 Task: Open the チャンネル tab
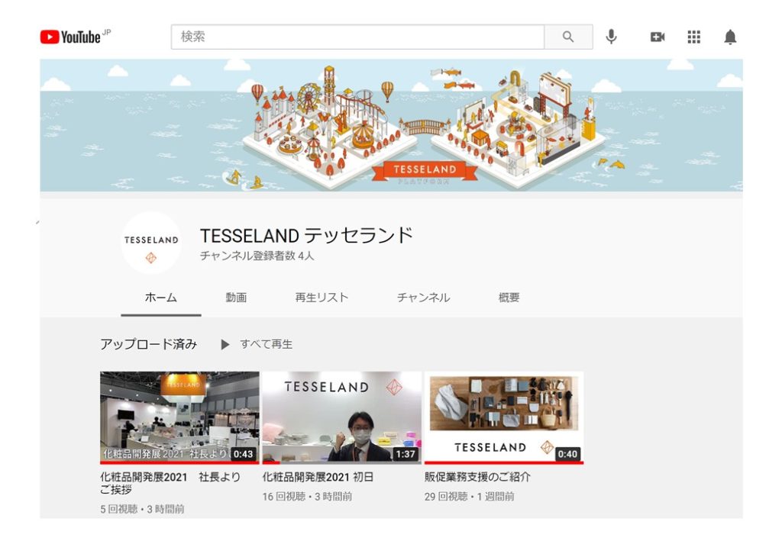coord(423,298)
